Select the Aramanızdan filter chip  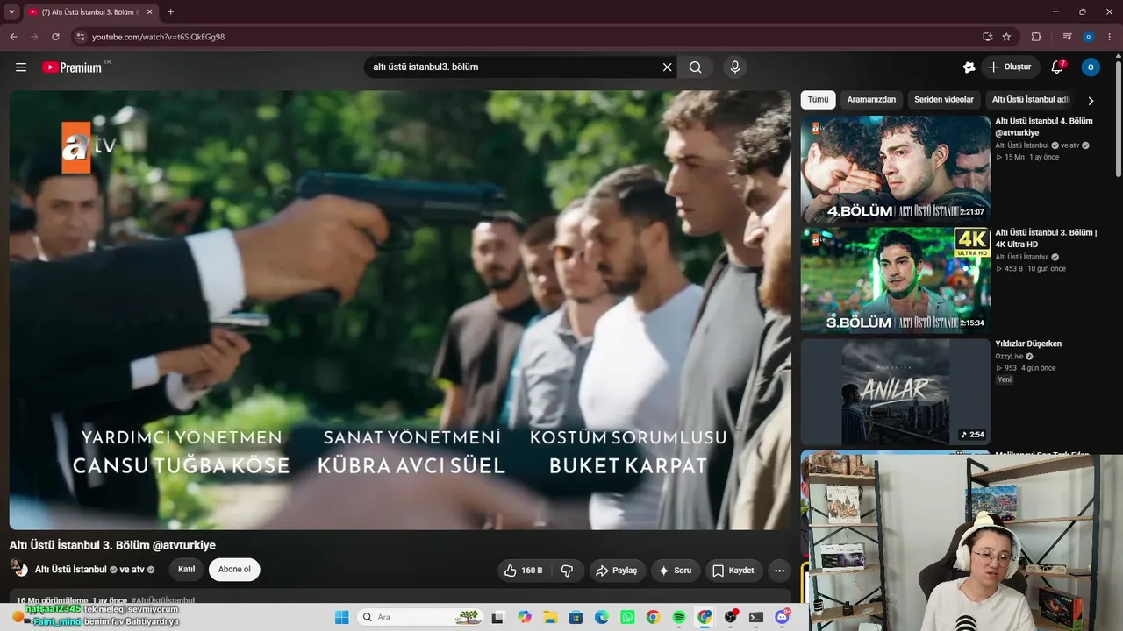coord(872,100)
